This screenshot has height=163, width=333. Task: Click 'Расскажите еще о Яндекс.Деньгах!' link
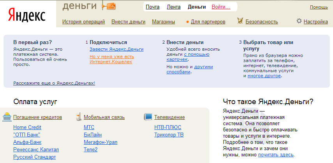coord(54,83)
